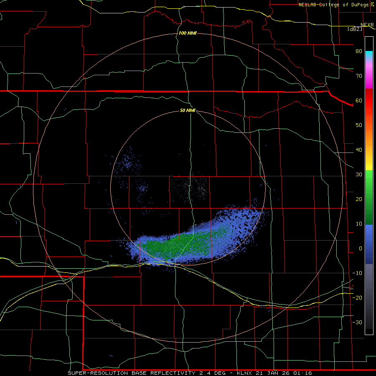
Task: Click the -20 value on dBZ scale
Action: 357,298
